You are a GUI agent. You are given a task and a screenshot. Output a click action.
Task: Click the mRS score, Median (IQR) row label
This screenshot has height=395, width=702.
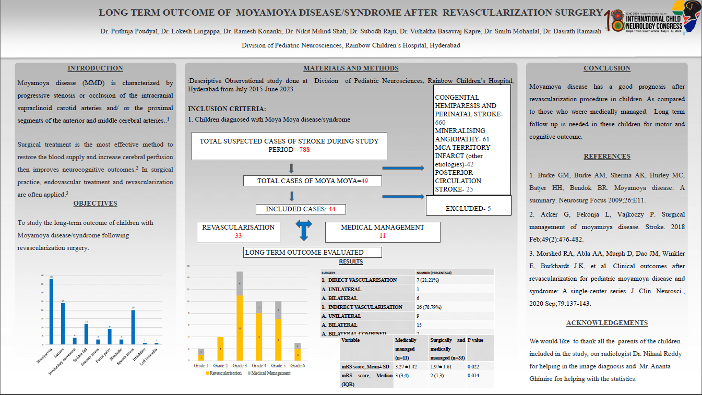click(x=367, y=380)
